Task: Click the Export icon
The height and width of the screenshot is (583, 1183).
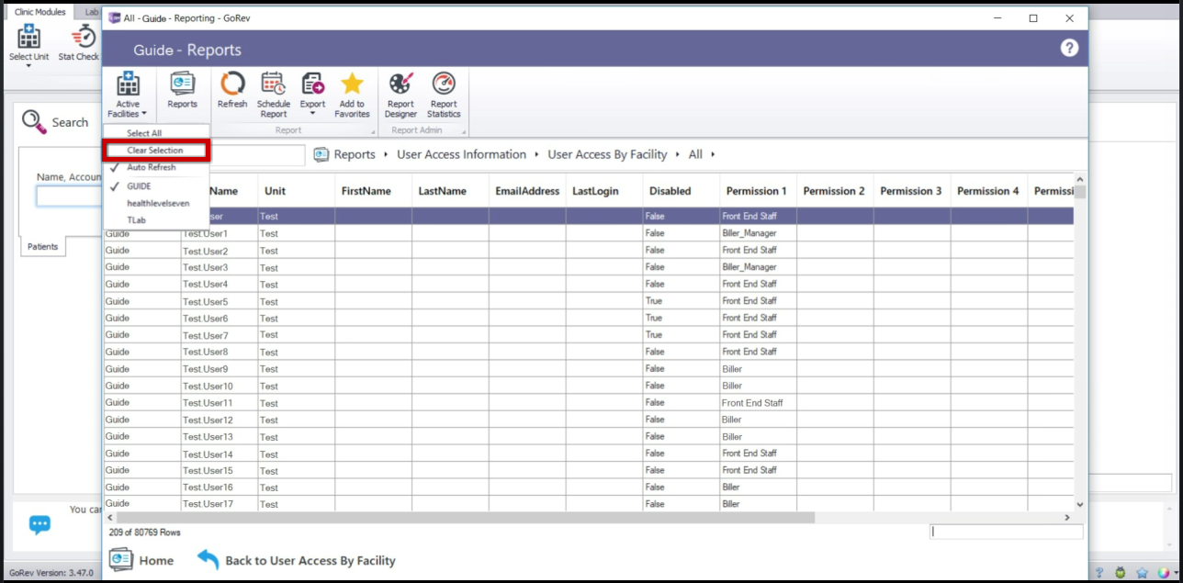Action: click(312, 84)
